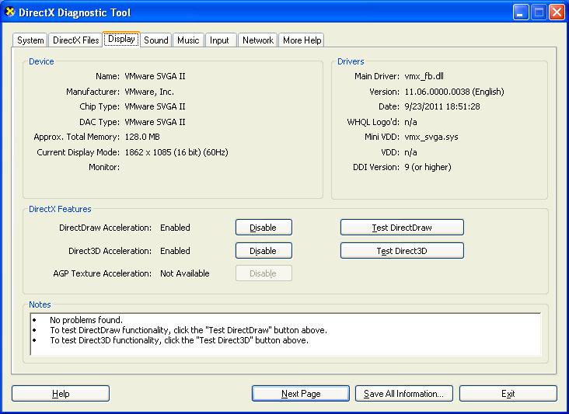Click driver version '11.06.0000.0038 (English)'

coord(454,92)
